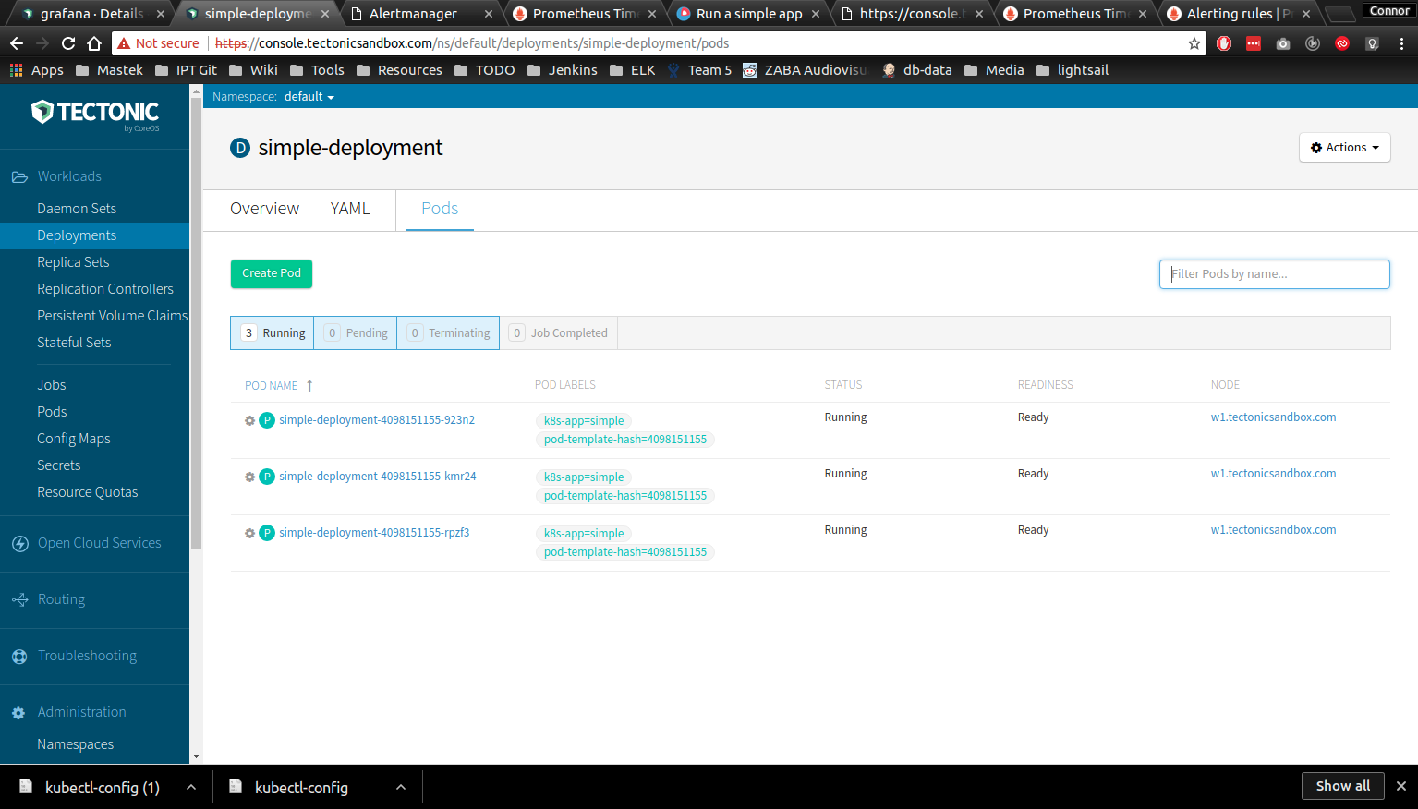Open Chrome's three-dot menu
This screenshot has width=1418, height=809.
(x=1401, y=43)
